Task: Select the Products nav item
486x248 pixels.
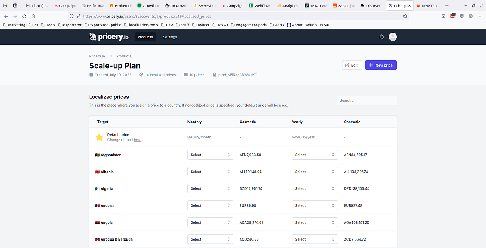Action: pos(145,37)
